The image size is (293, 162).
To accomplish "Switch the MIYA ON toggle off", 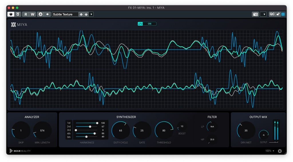I will coord(147,24).
